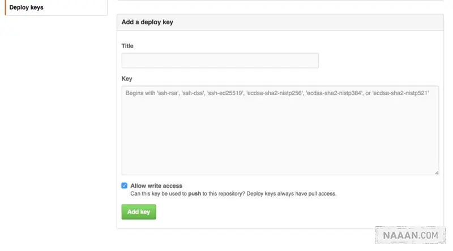Viewport: 453px width, 251px height.
Task: Click the 'Add a deploy key' header
Action: (x=147, y=23)
